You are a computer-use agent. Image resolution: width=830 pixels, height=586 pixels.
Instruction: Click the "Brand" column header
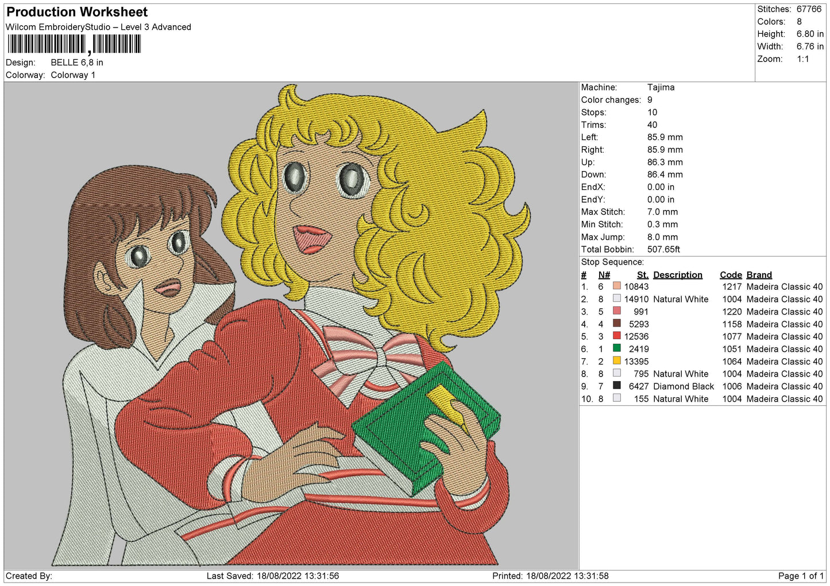759,275
